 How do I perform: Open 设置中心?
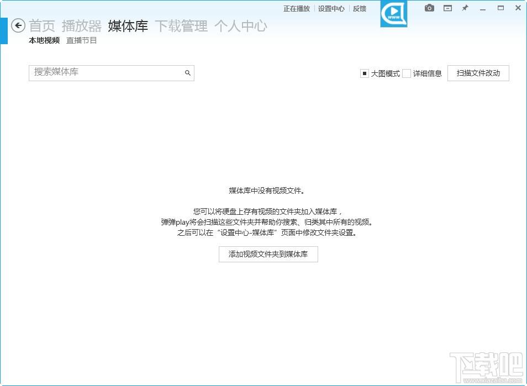click(x=331, y=9)
